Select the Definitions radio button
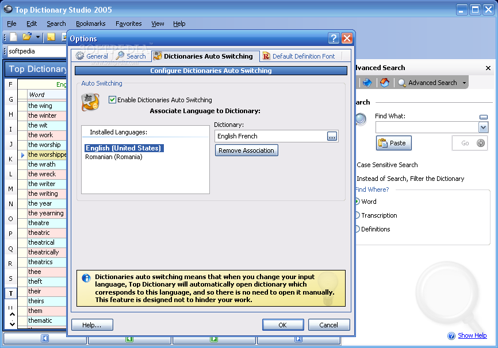Image resolution: width=498 pixels, height=348 pixels. 358,229
